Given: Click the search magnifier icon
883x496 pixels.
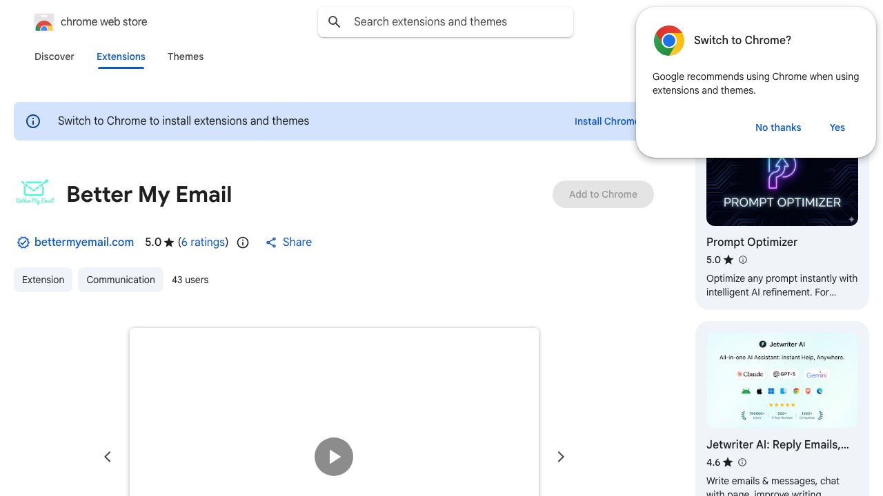Looking at the screenshot, I should click(335, 22).
